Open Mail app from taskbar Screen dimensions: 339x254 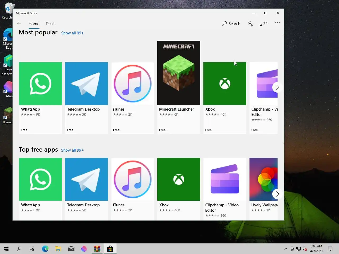pos(71,249)
